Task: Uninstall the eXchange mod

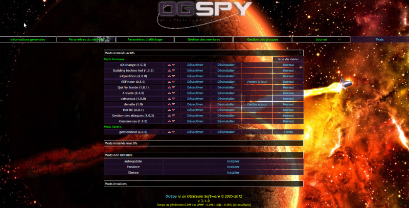Action: tap(226, 65)
